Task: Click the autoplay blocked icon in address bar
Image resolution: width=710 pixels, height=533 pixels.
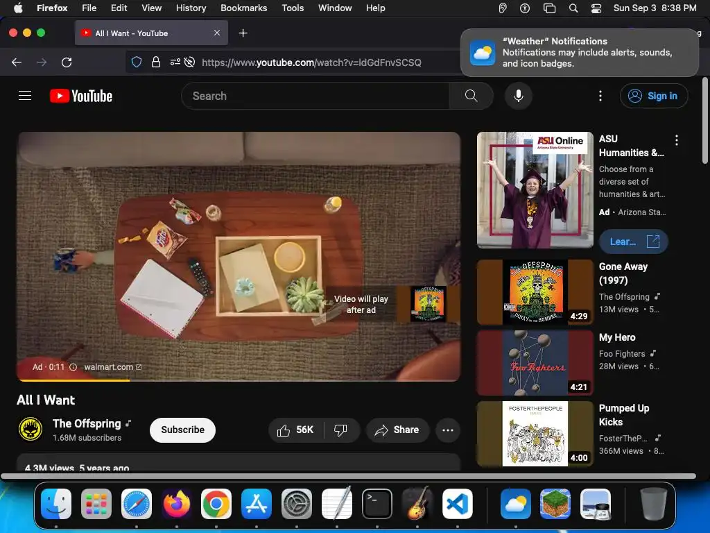Action: click(190, 62)
